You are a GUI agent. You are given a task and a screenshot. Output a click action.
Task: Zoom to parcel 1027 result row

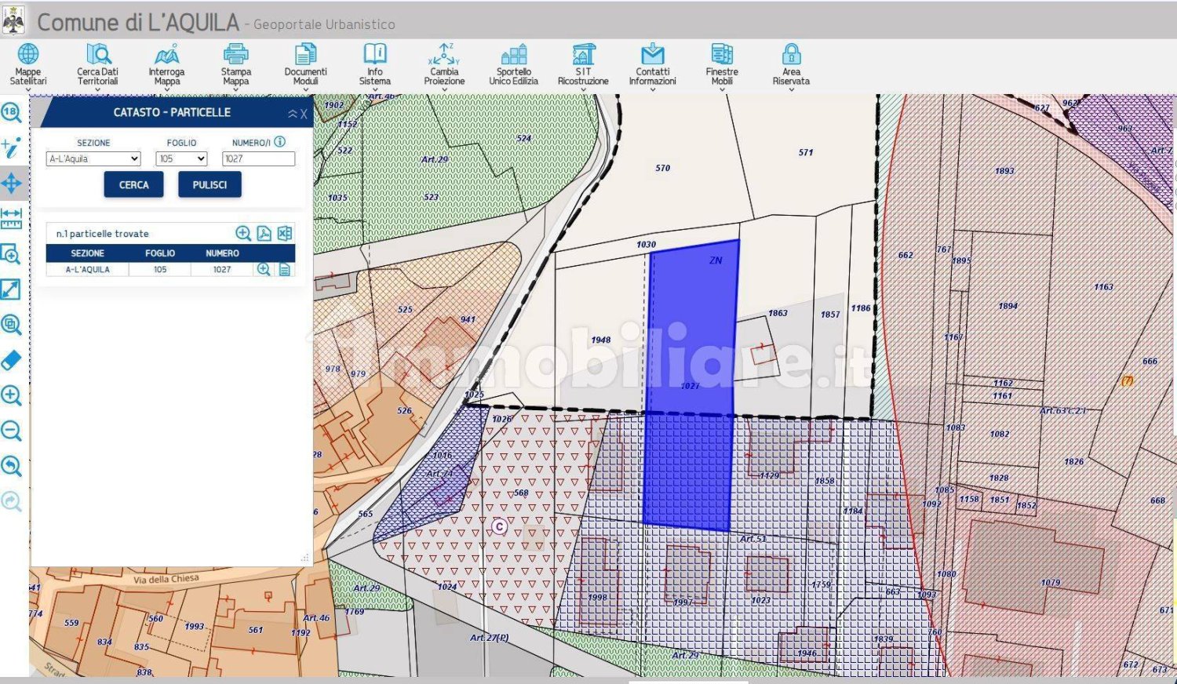click(x=264, y=269)
